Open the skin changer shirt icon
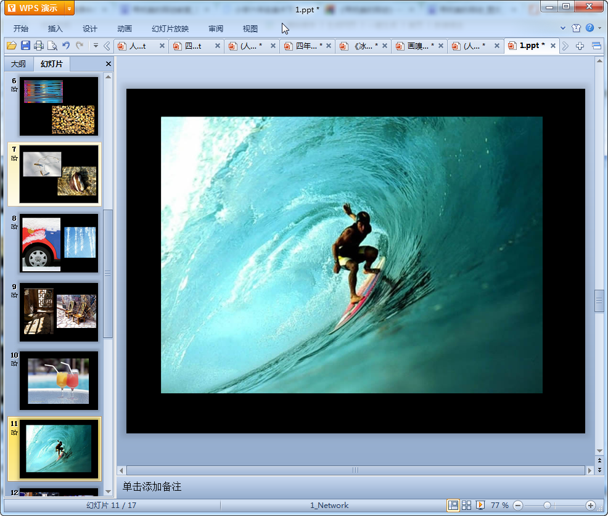This screenshot has height=516, width=608. (576, 28)
